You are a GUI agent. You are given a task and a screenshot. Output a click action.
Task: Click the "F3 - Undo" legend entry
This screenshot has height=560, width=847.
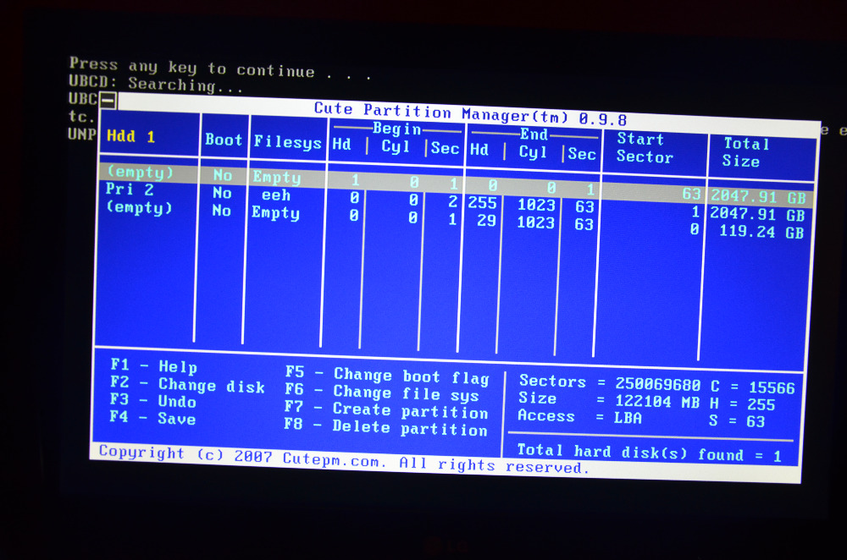pos(152,400)
